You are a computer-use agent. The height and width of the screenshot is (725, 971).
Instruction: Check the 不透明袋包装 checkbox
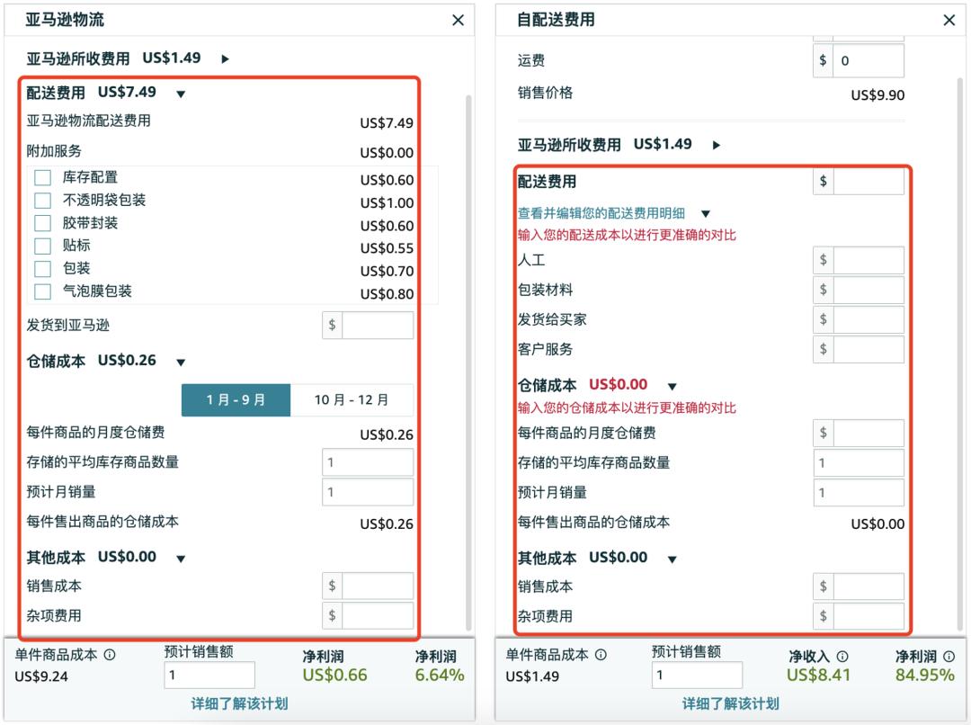[43, 201]
